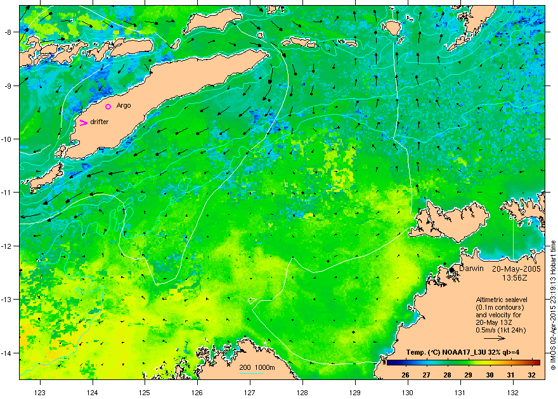Click the 'Altimetric sealevel' legend text
The height and width of the screenshot is (399, 558).
tap(502, 300)
